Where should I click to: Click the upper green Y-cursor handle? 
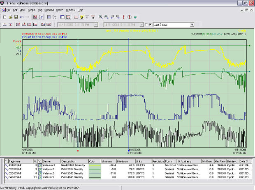coord(250,46)
